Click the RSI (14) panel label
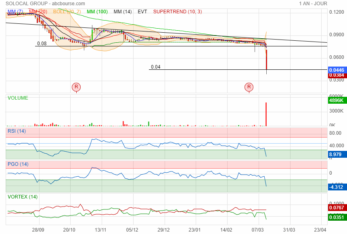Image resolution: width=347 pixels, height=234 pixels. [17, 131]
